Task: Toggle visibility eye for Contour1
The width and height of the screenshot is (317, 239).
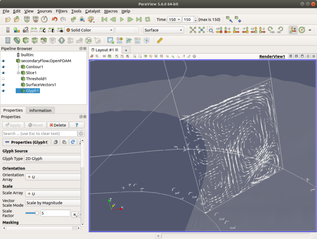Action: point(3,67)
